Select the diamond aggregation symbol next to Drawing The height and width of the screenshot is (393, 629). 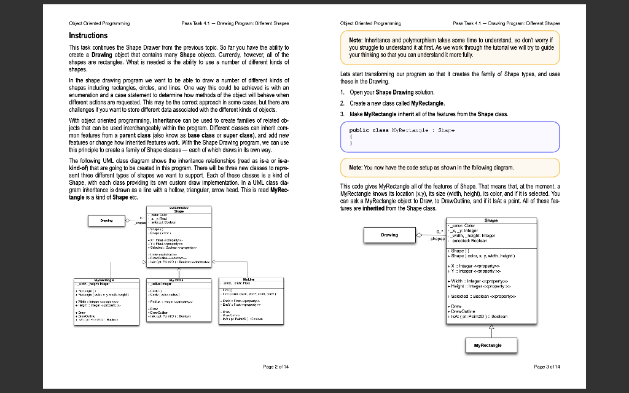[420, 233]
